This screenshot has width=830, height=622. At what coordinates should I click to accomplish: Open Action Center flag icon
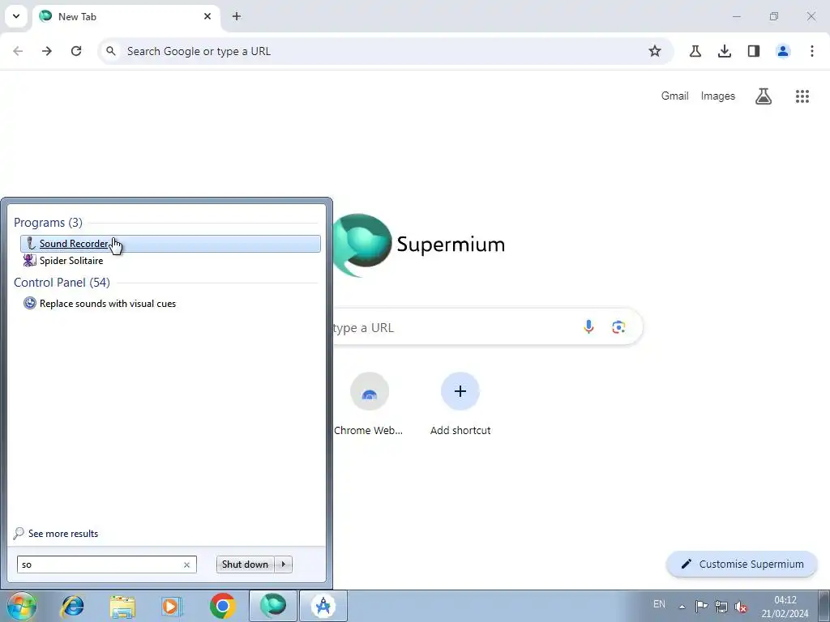701,607
